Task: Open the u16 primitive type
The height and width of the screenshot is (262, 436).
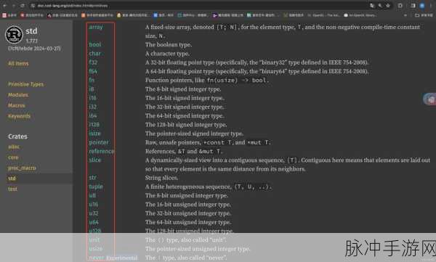Action: 94,204
